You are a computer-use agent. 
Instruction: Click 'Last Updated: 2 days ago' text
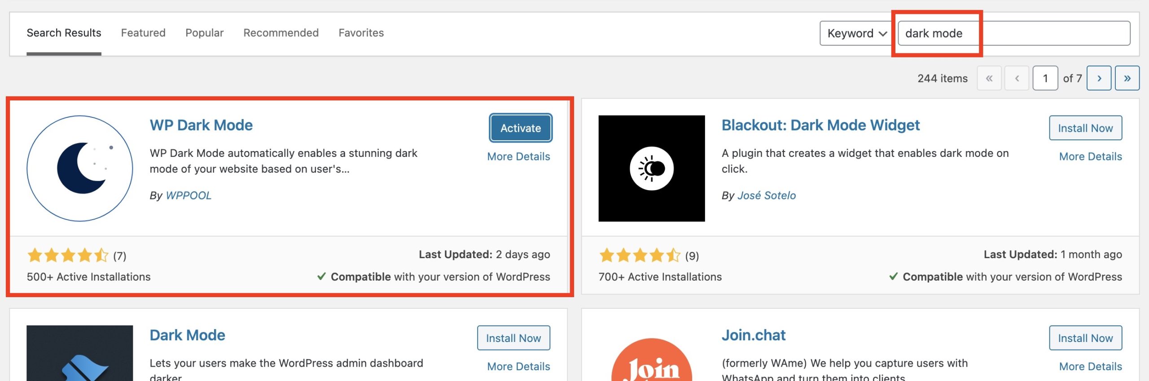484,255
